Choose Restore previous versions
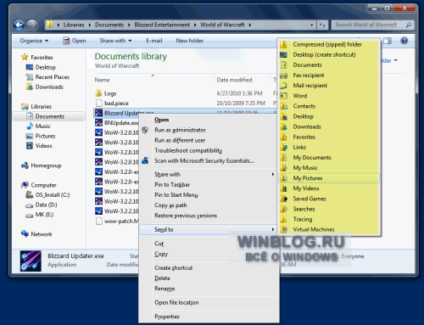Screen dimensions: 424x325 [x=186, y=216]
